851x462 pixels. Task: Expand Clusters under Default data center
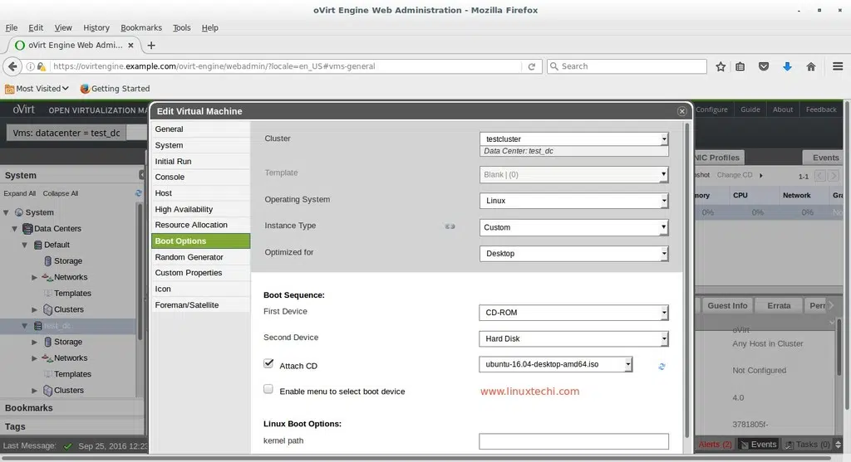tap(35, 310)
